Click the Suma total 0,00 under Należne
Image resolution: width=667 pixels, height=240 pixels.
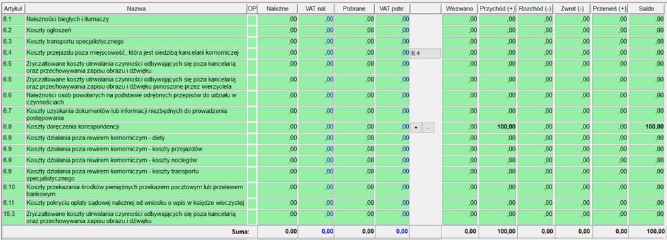click(291, 232)
